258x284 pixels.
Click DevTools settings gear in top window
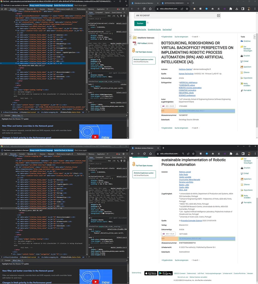[123, 9]
